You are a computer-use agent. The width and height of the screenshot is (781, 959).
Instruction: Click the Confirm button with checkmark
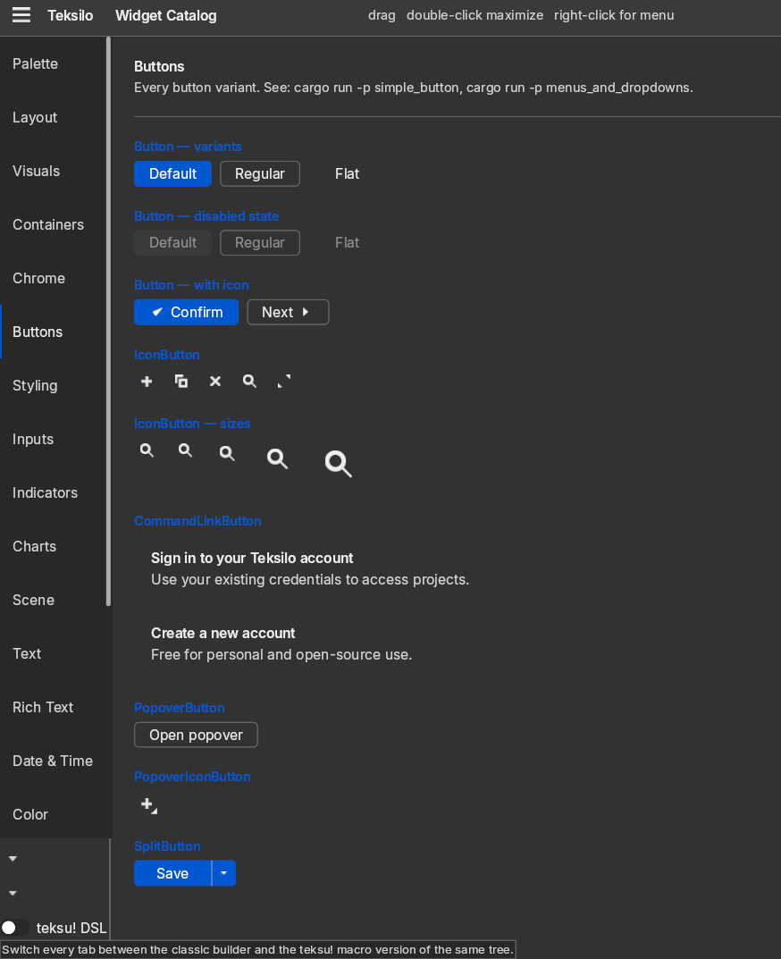click(187, 313)
